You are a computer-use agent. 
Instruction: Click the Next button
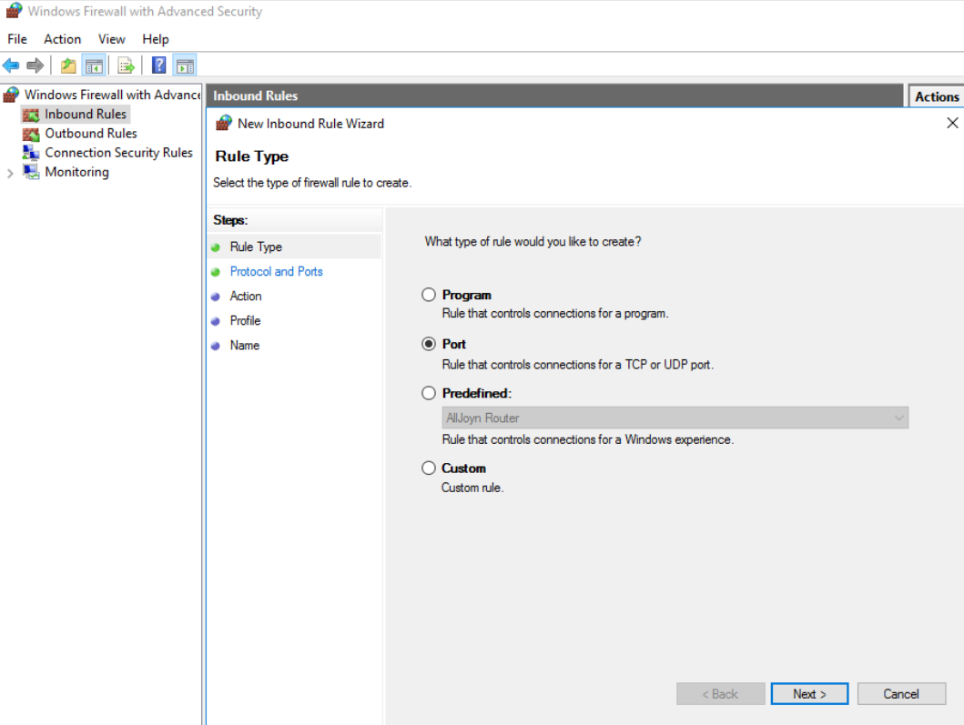[808, 694]
